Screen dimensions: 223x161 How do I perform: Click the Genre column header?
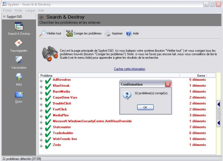tap(193, 76)
